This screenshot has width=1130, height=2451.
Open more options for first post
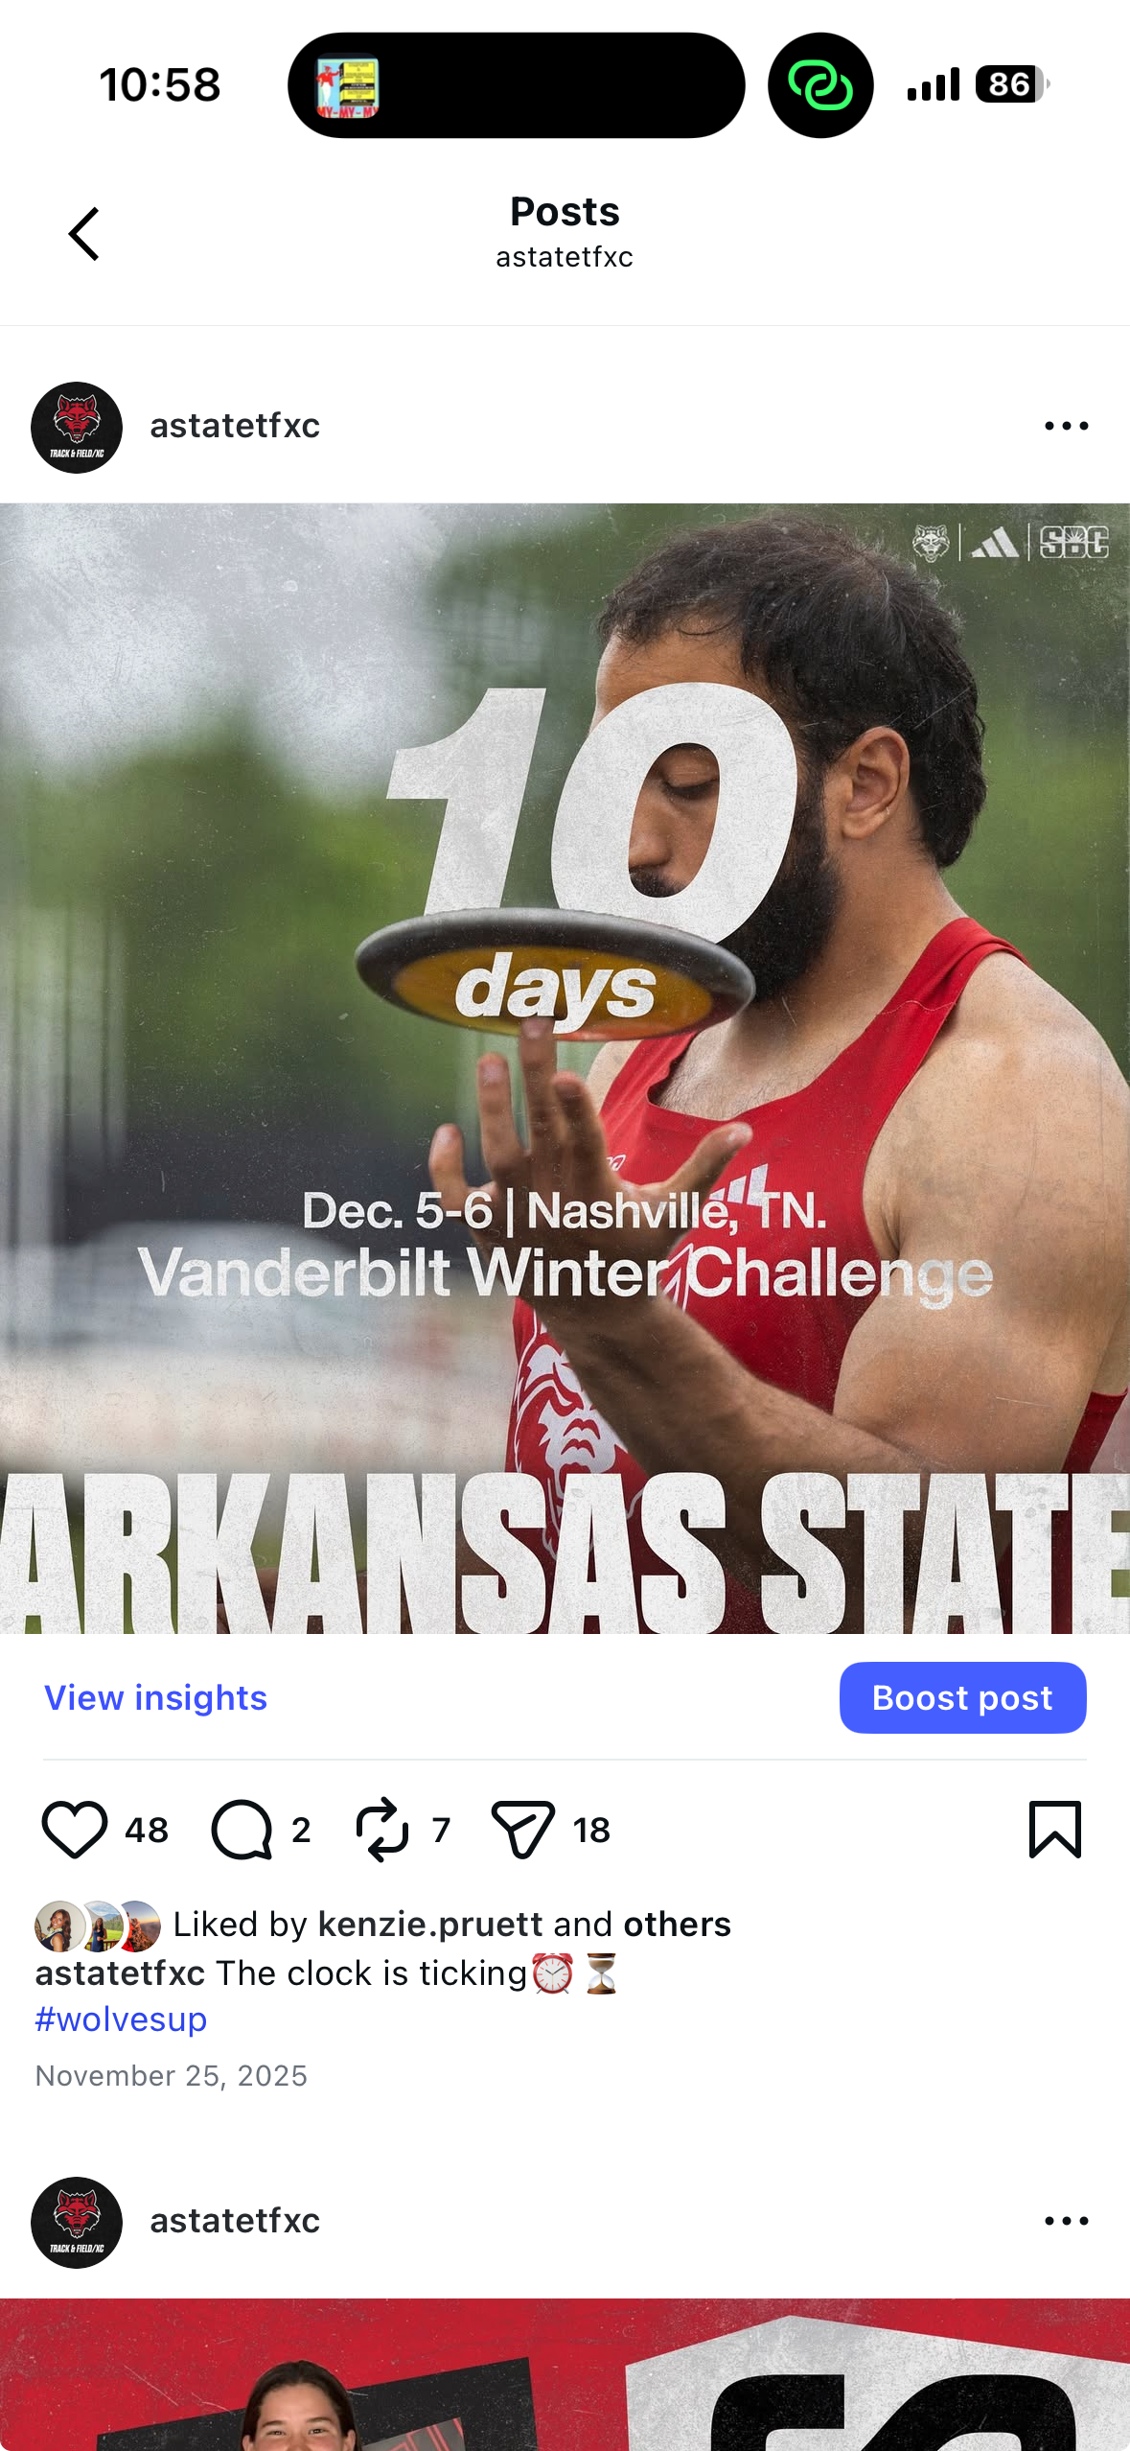coord(1066,426)
